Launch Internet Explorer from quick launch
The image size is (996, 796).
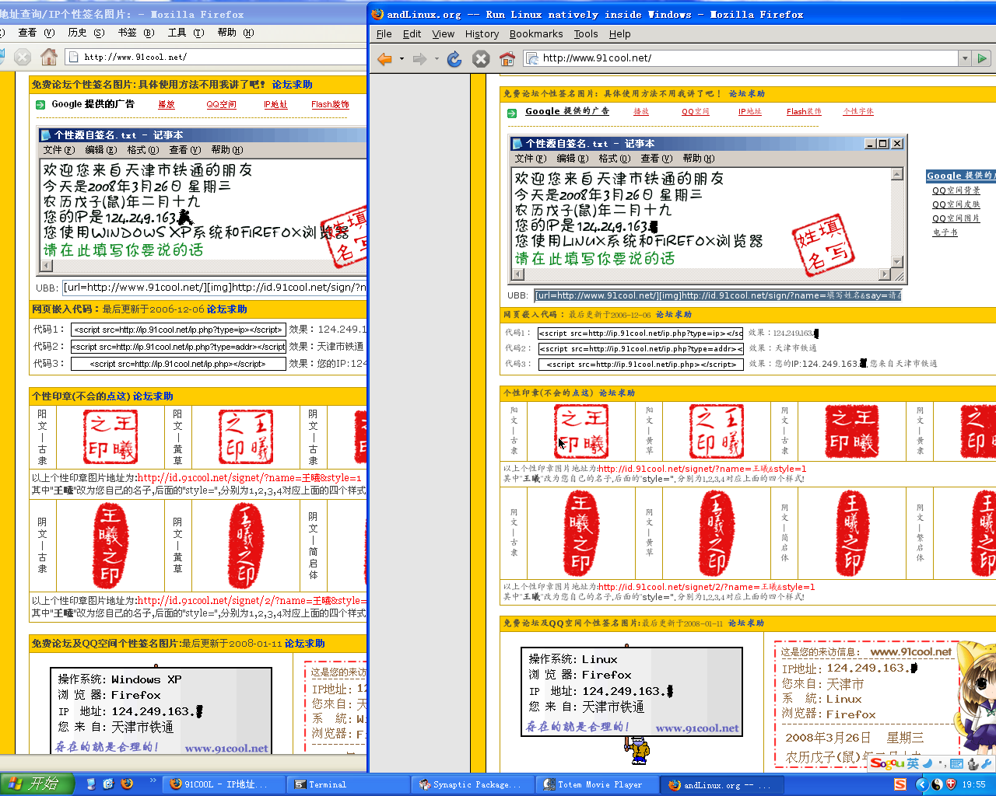click(x=109, y=784)
